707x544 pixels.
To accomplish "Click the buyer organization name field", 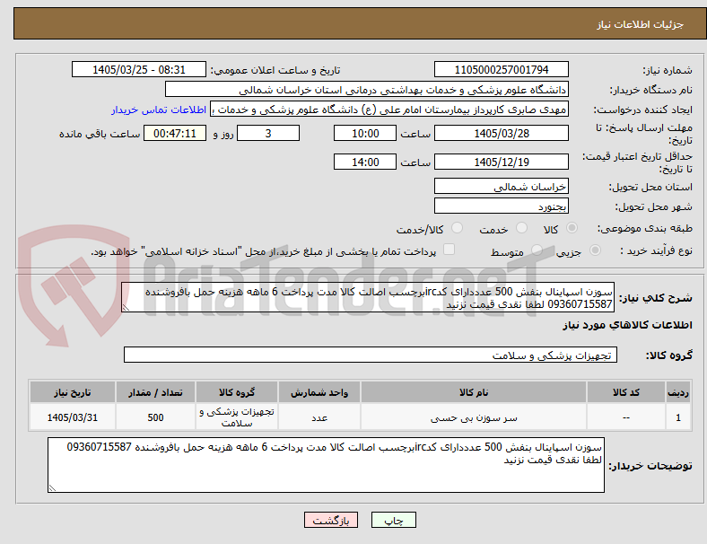I will click(x=367, y=89).
